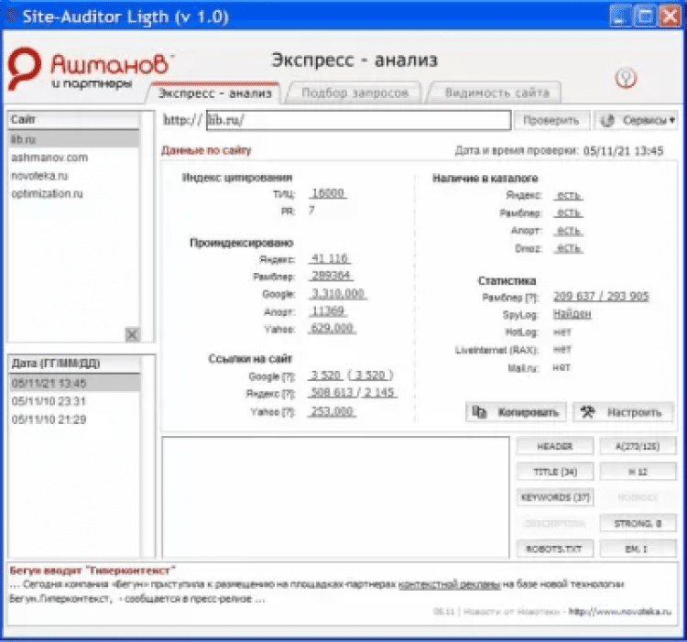Open SpyLog Найден link
This screenshot has width=687, height=642.
(x=572, y=314)
